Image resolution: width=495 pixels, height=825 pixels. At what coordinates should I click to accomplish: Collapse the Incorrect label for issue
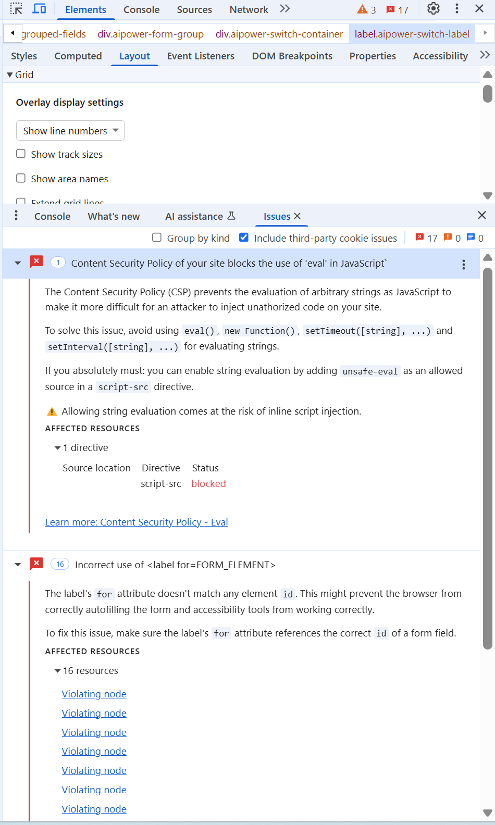coord(18,565)
